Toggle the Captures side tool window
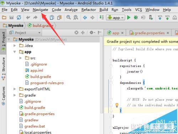The image size is (178, 134). click(x=3, y=96)
